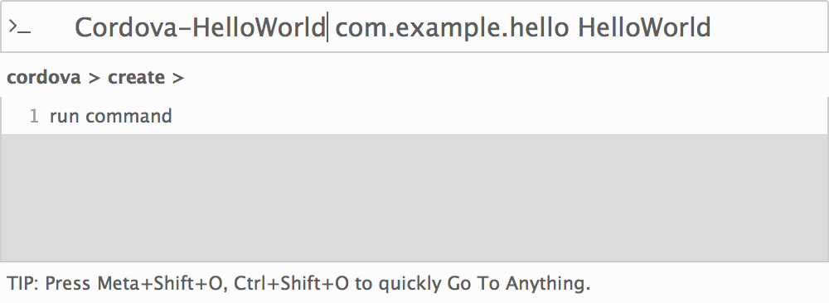Click the "com.example.hello" argument in the input
The height and width of the screenshot is (303, 829).
pos(452,28)
